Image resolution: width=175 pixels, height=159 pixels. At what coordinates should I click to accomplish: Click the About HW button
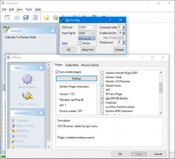tap(88, 50)
